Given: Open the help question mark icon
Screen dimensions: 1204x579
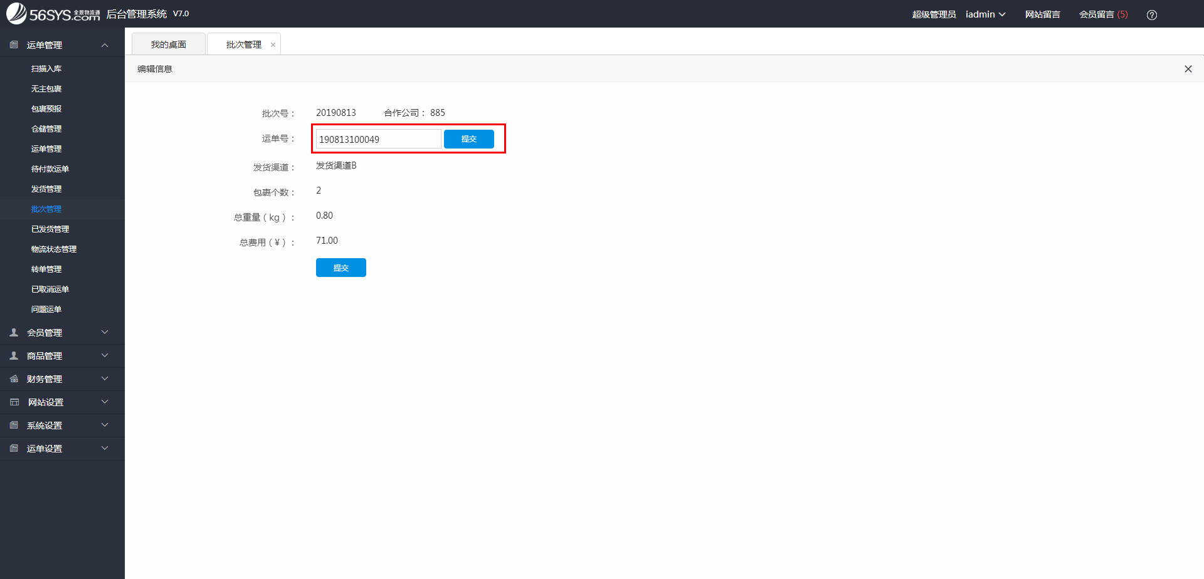Looking at the screenshot, I should click(1151, 15).
